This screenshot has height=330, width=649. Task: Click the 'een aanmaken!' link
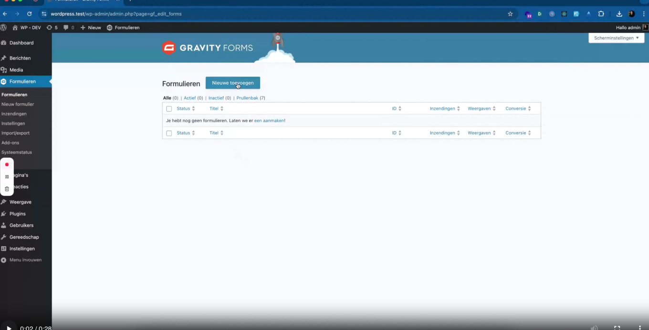pos(269,121)
